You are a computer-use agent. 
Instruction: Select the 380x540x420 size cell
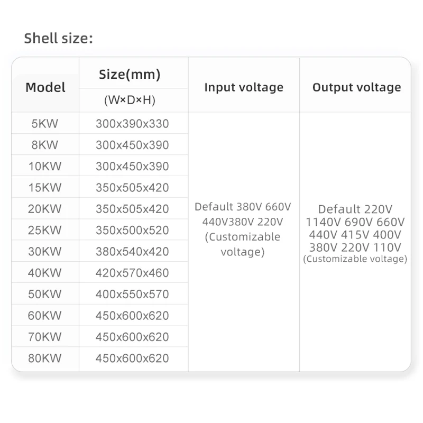(x=132, y=252)
